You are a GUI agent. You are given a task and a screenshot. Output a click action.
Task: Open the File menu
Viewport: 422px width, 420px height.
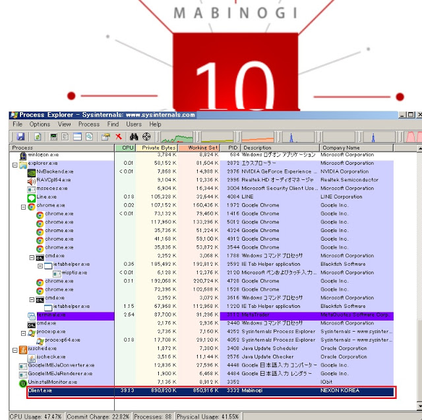[18, 124]
